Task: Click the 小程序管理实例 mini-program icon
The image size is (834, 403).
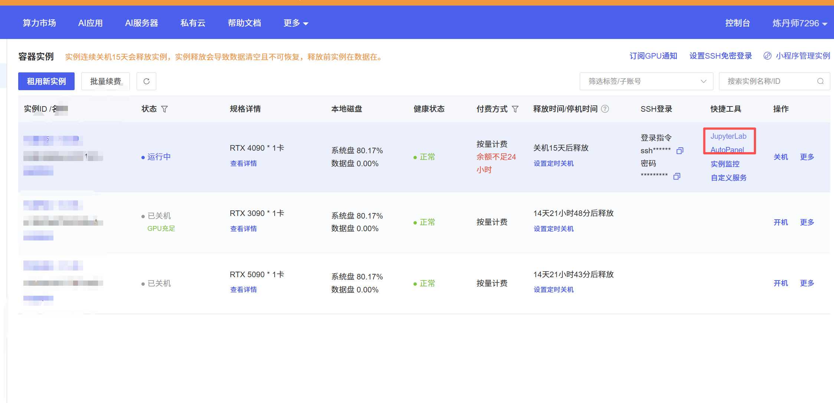Action: [767, 56]
